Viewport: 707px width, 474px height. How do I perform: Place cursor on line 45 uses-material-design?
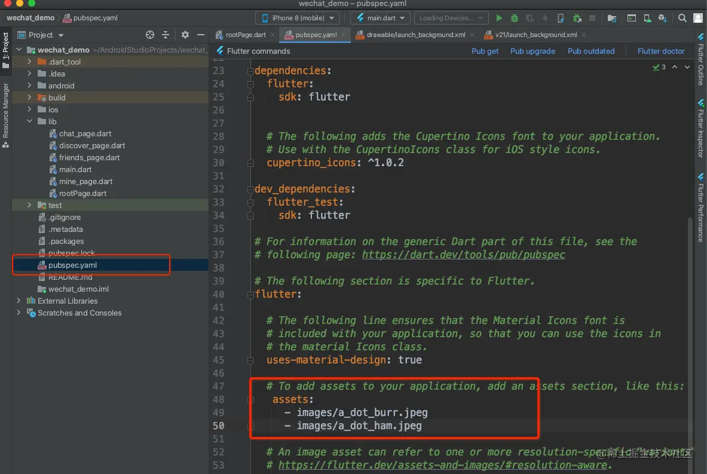344,359
